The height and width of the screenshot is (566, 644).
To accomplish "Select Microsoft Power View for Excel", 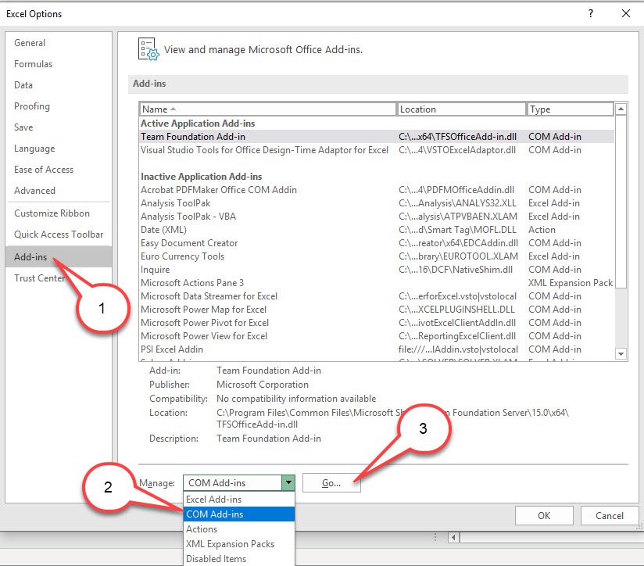I will 377,336.
